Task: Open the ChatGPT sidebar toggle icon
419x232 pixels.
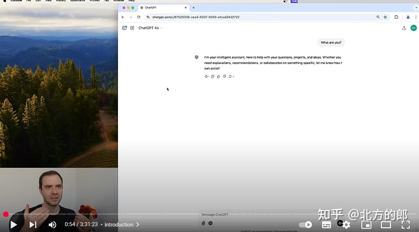Action: [124, 27]
